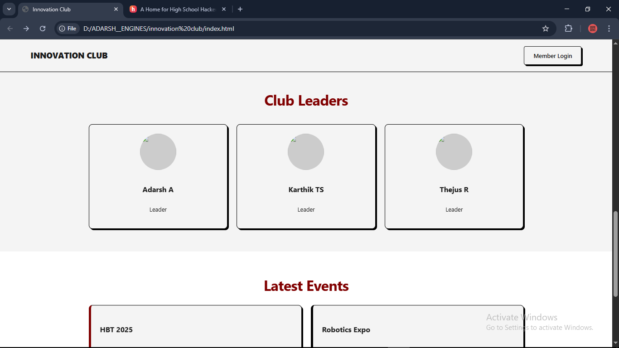Select the HBT 2025 event card
619x348 pixels.
tap(195, 327)
